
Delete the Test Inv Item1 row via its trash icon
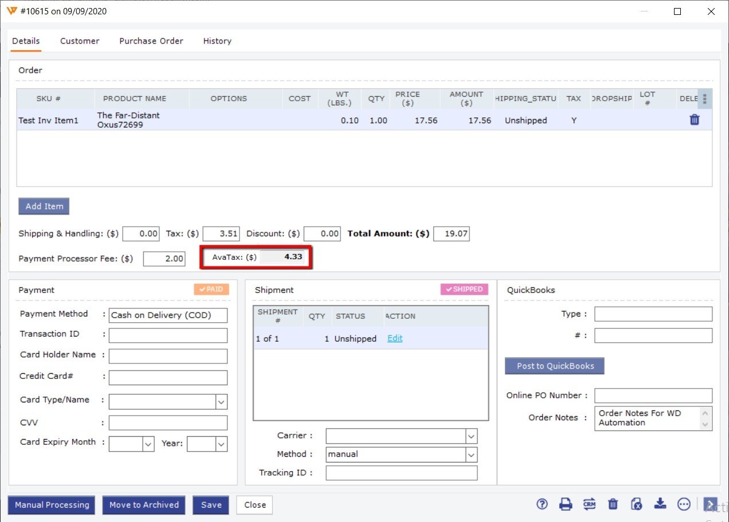click(695, 120)
